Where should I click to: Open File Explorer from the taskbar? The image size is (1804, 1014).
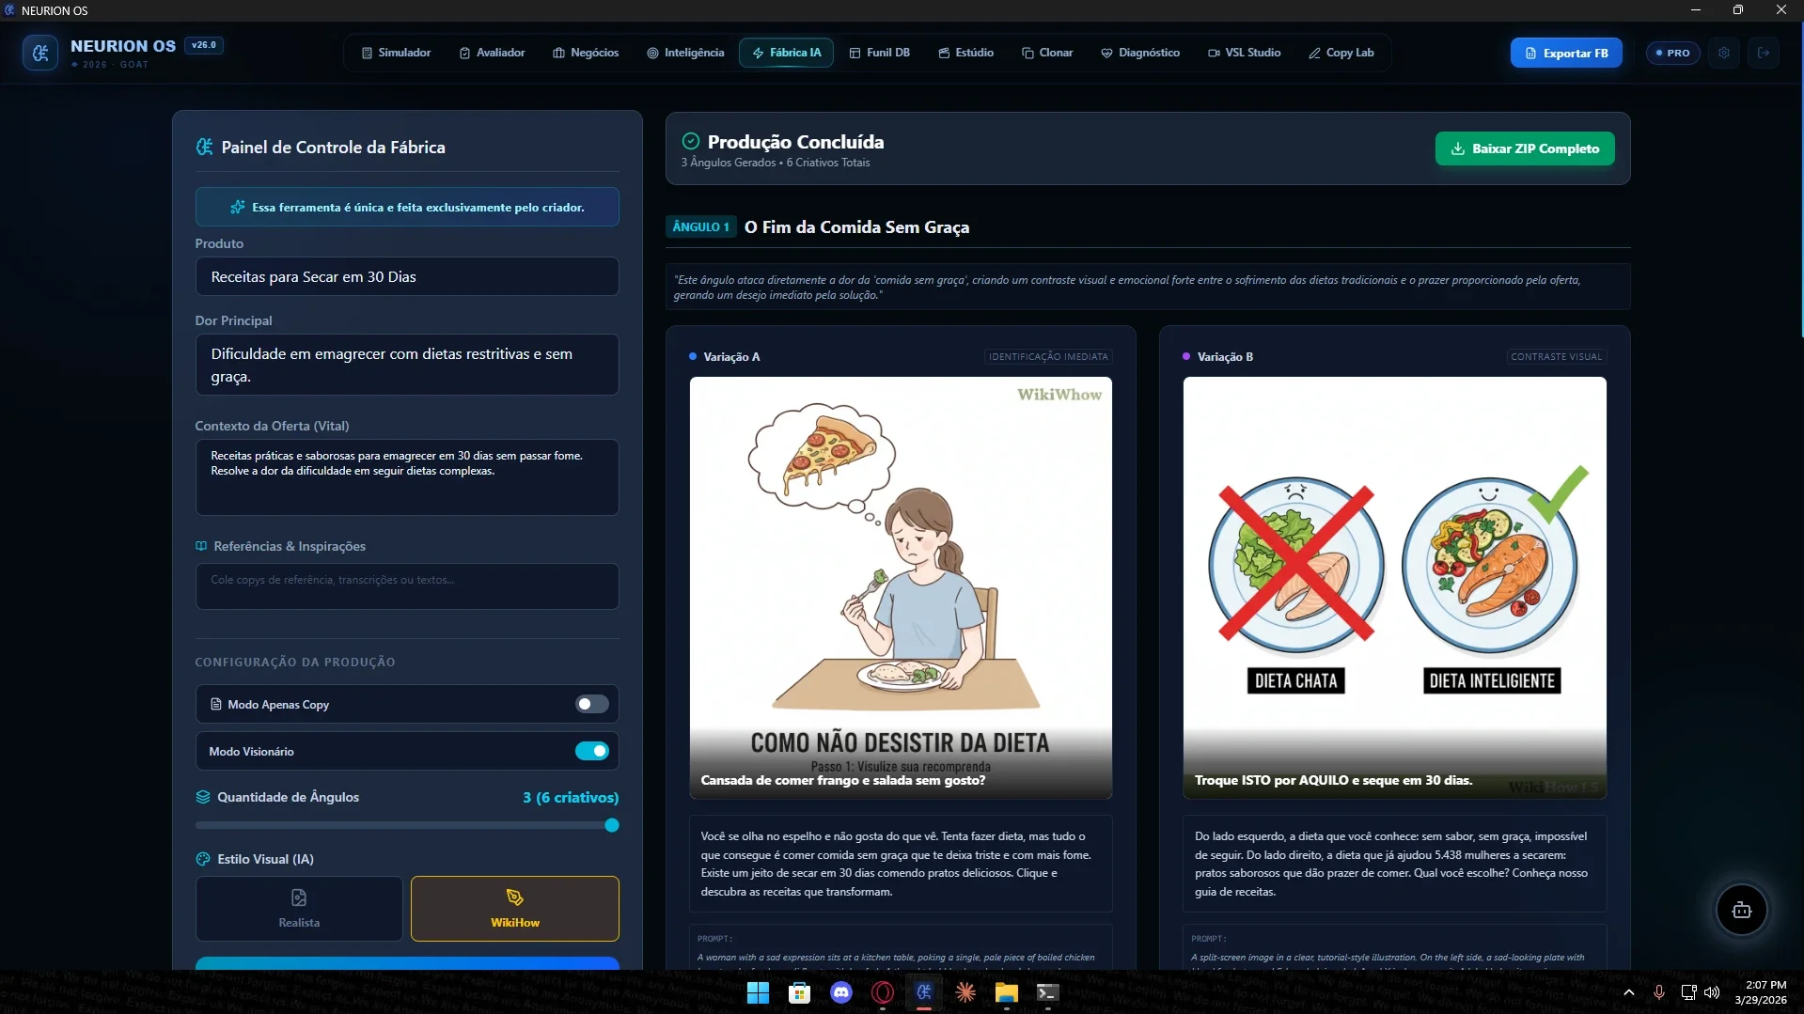[x=1007, y=992]
